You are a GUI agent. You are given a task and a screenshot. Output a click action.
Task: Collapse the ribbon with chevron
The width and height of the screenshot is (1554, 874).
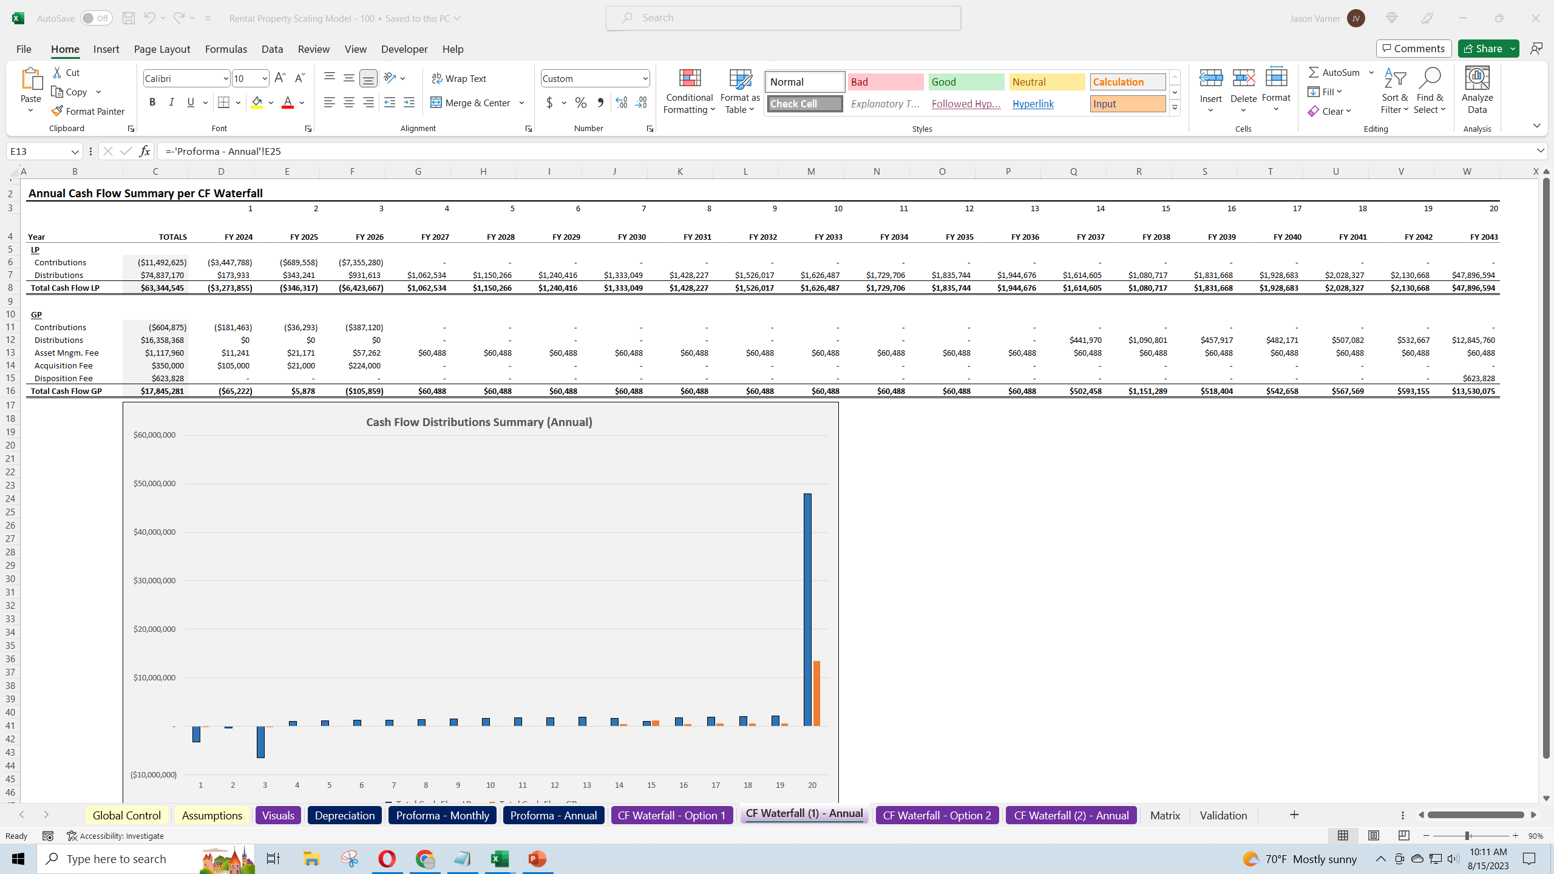coord(1536,126)
